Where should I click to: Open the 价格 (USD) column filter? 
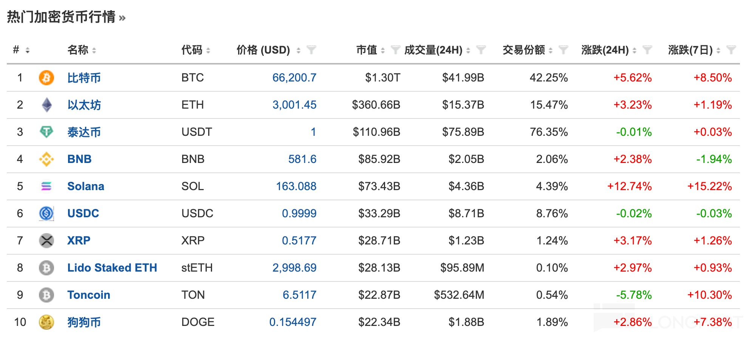coord(311,50)
